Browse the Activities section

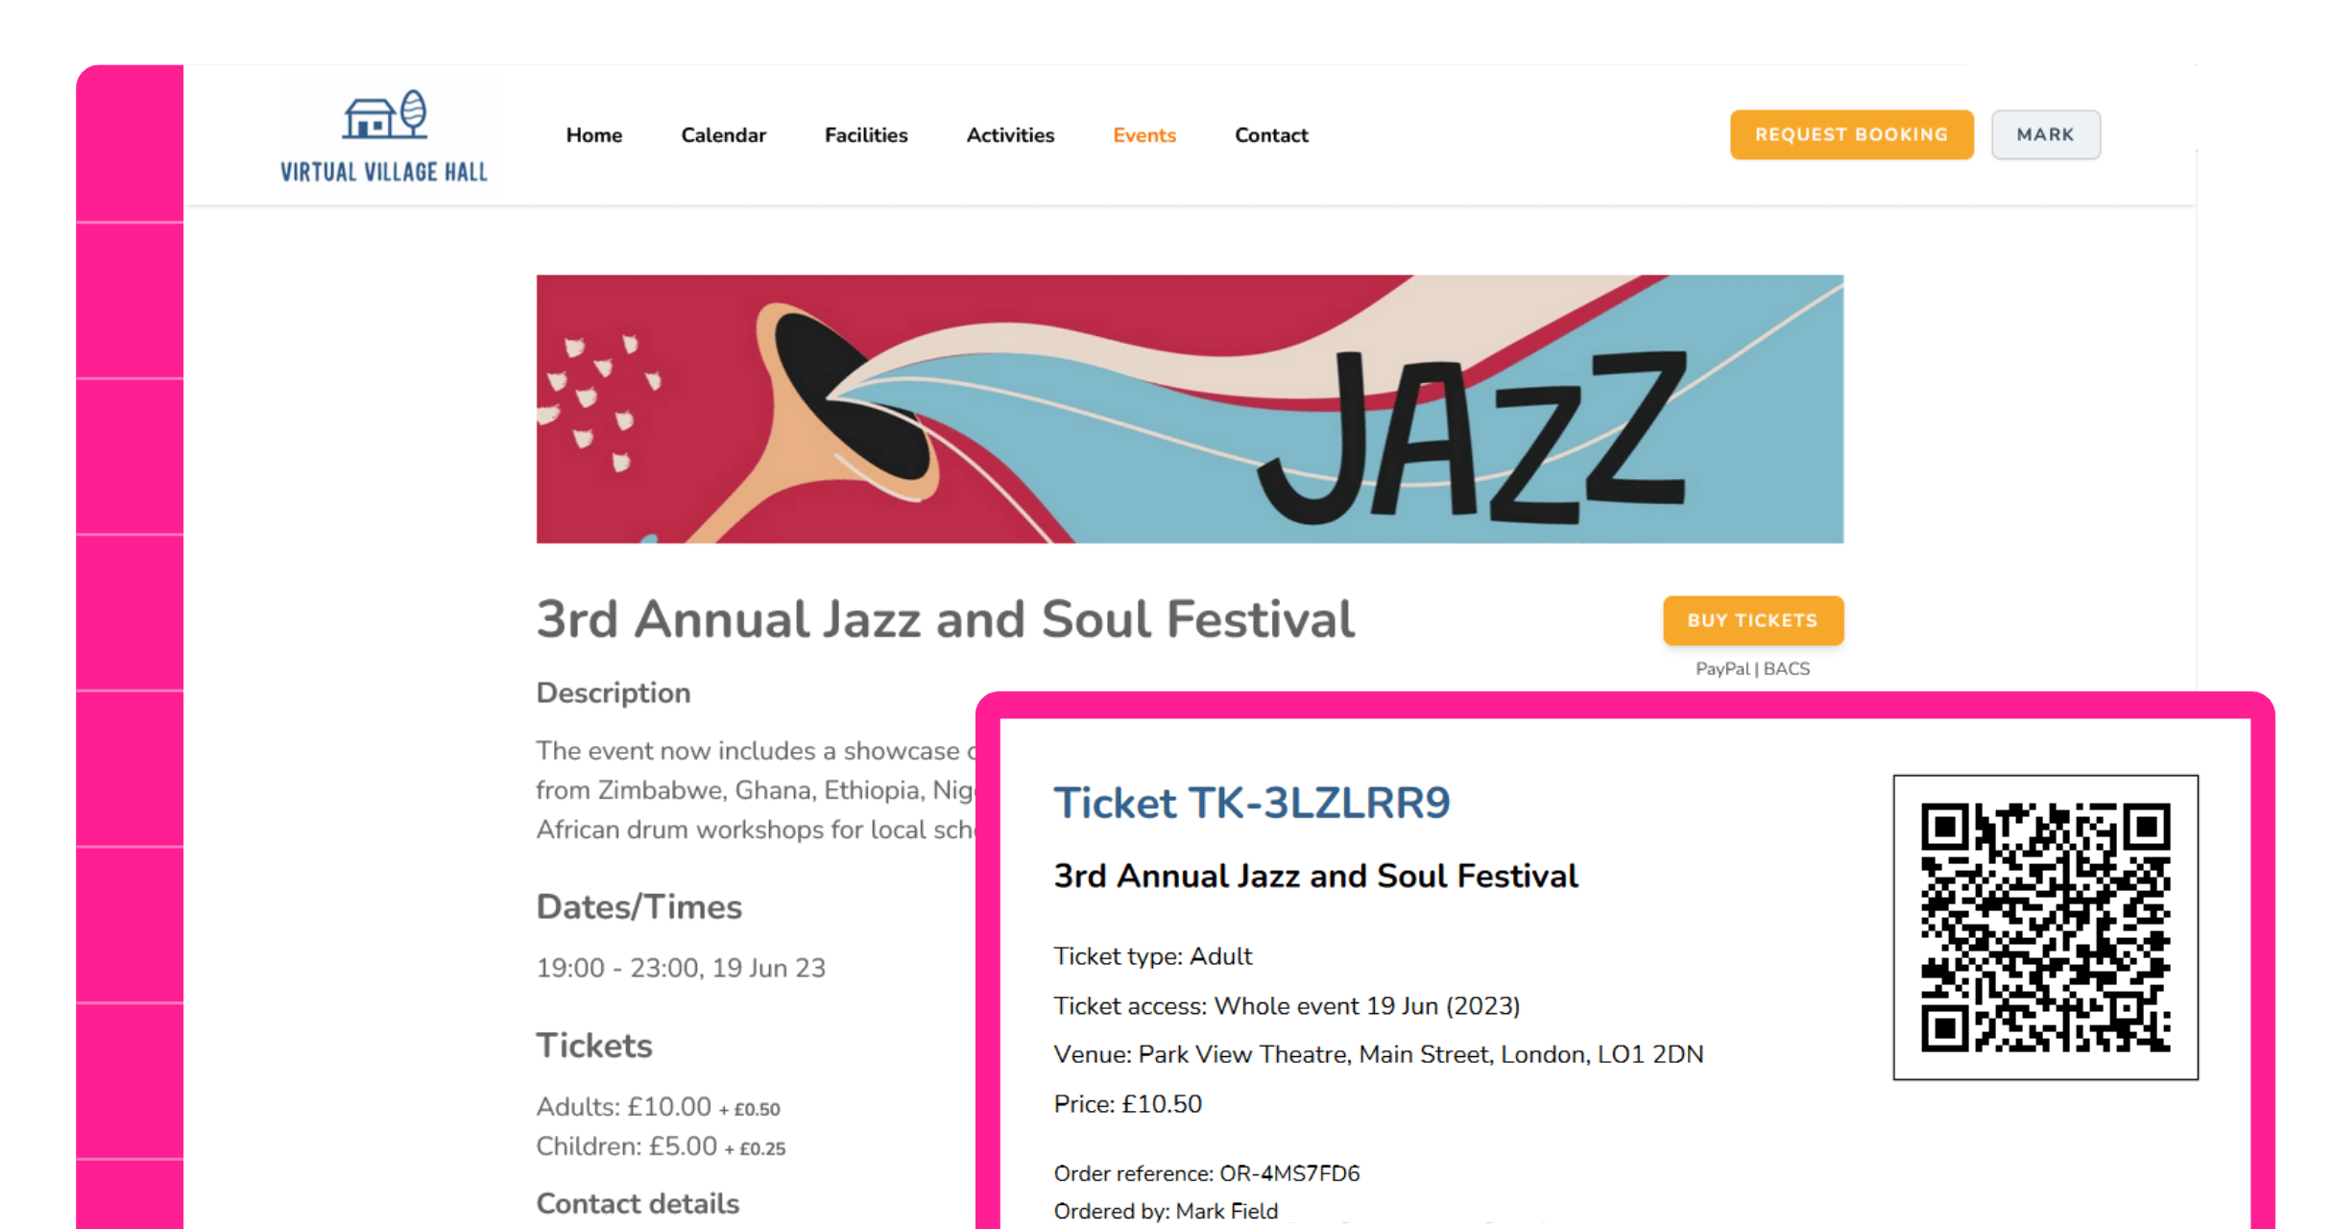[x=1009, y=135]
